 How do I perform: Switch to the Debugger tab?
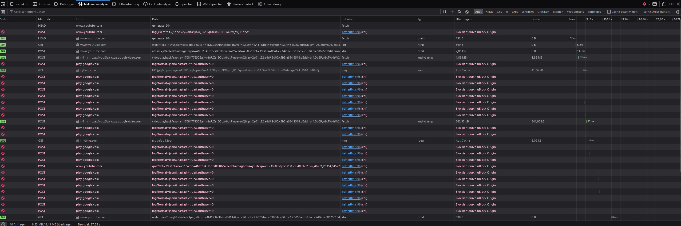pos(64,4)
